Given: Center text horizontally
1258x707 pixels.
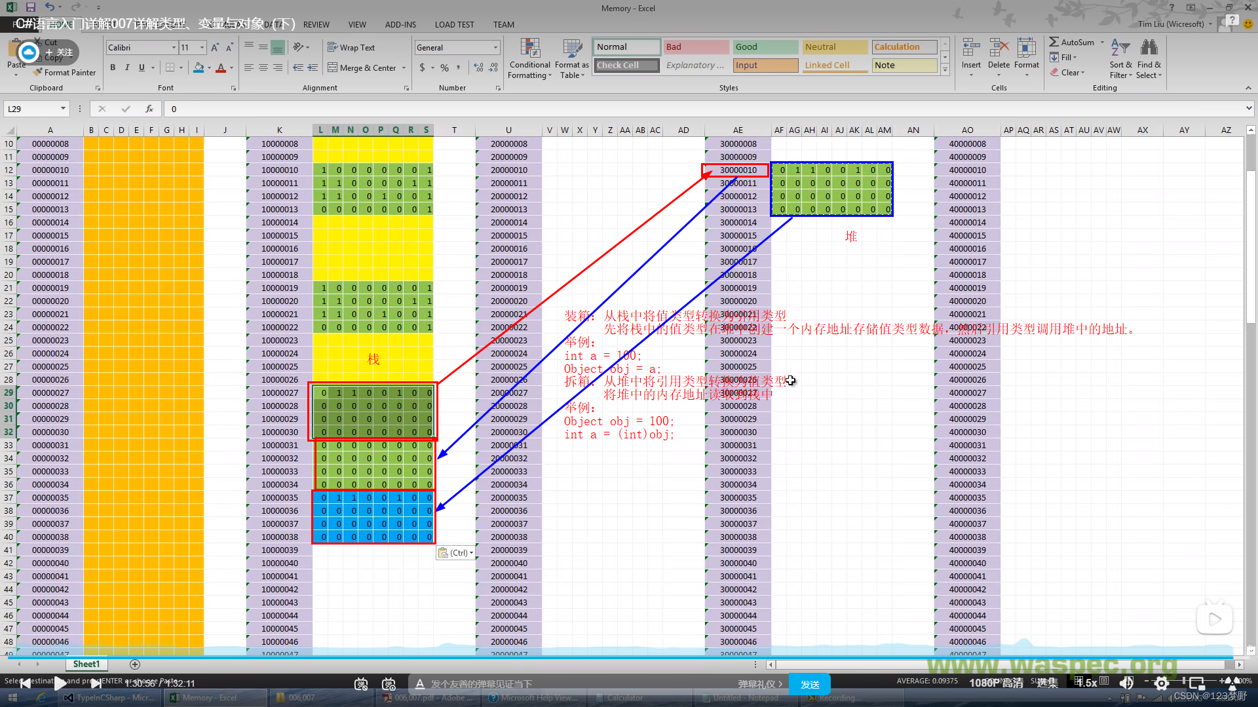Looking at the screenshot, I should click(x=263, y=67).
